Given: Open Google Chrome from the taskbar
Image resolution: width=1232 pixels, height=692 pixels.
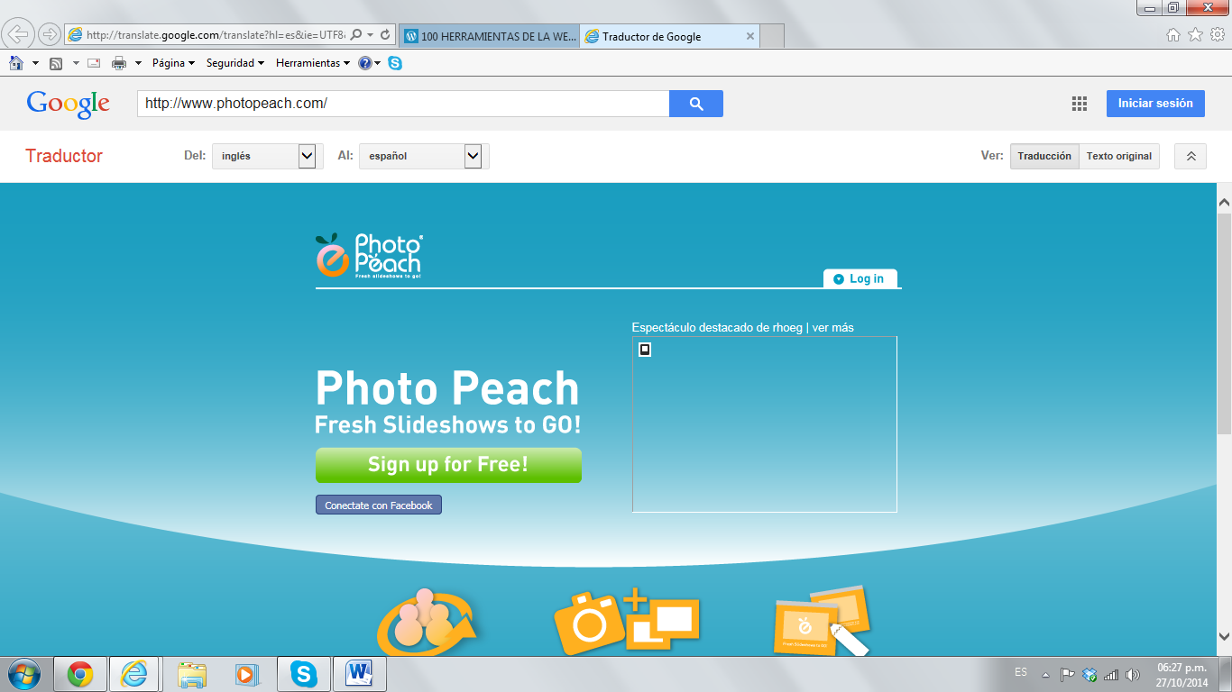Looking at the screenshot, I should (x=80, y=674).
